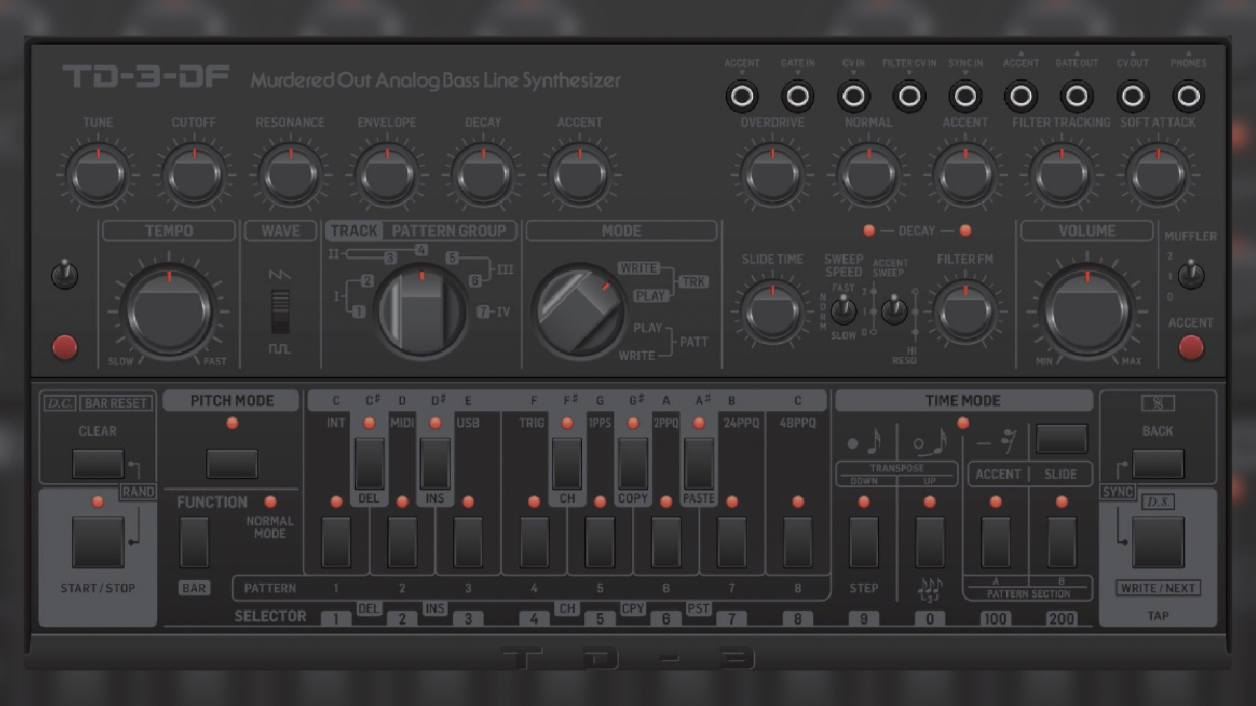Image resolution: width=1256 pixels, height=706 pixels.
Task: Click the FILTER CV IN jack
Action: (909, 96)
